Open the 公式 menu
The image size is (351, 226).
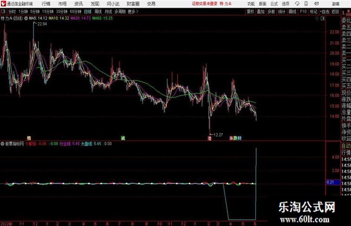tap(274, 4)
